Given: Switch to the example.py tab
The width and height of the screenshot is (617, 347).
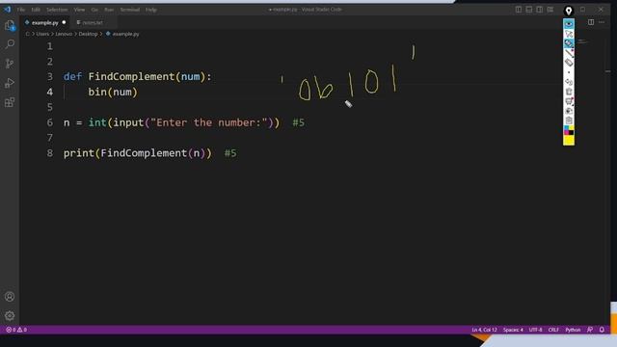Looking at the screenshot, I should [45, 23].
